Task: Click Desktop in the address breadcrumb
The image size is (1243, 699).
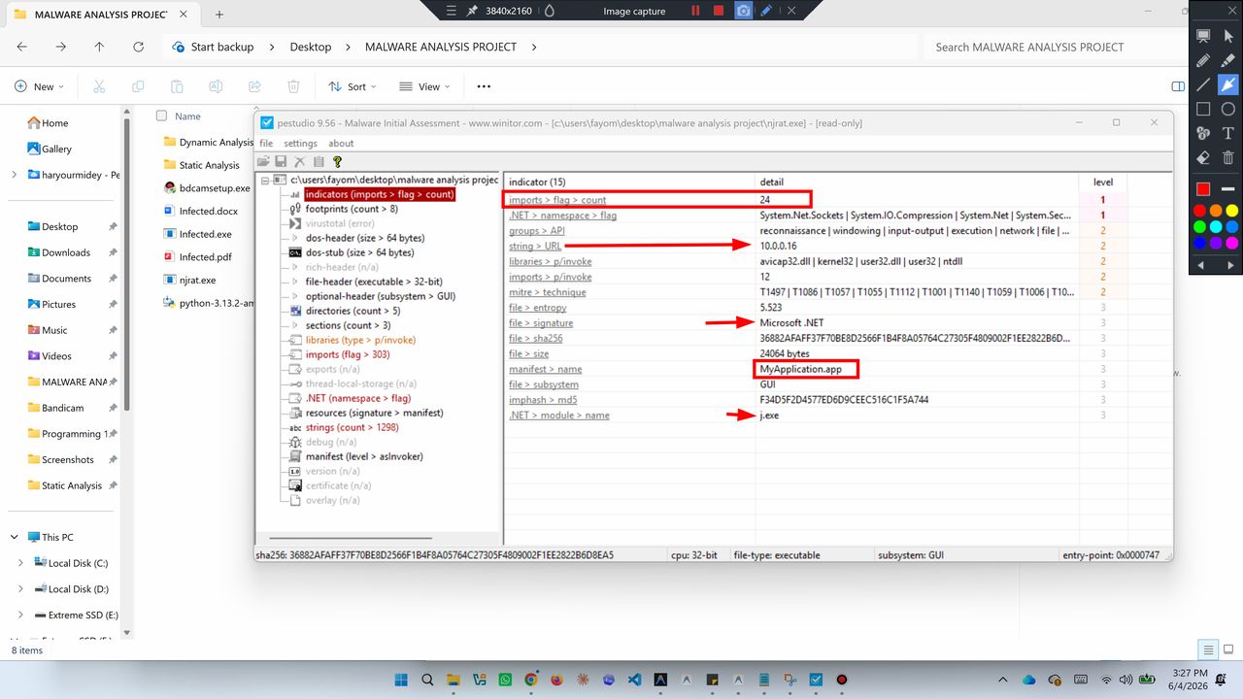Action: point(311,47)
